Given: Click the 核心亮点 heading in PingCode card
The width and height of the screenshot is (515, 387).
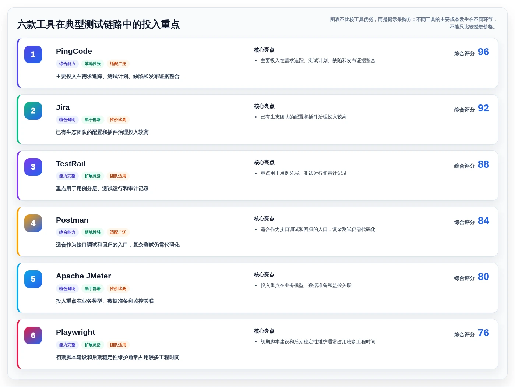Looking at the screenshot, I should pyautogui.click(x=264, y=50).
